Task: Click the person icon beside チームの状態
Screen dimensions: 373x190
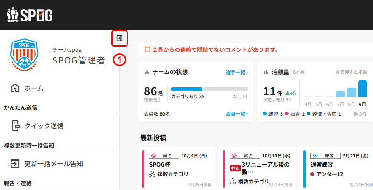Action: (x=147, y=72)
